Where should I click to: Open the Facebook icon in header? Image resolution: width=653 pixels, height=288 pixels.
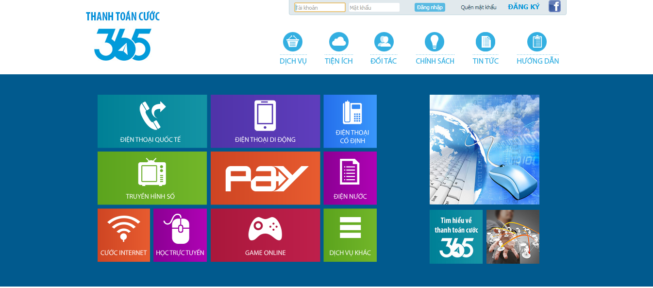pos(554,6)
